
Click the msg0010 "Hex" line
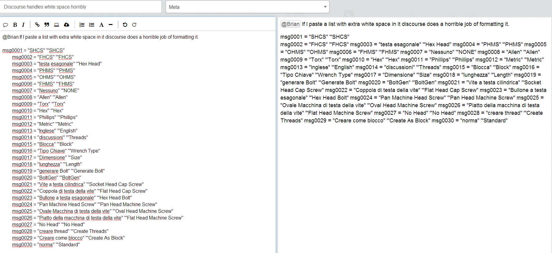tap(38, 111)
